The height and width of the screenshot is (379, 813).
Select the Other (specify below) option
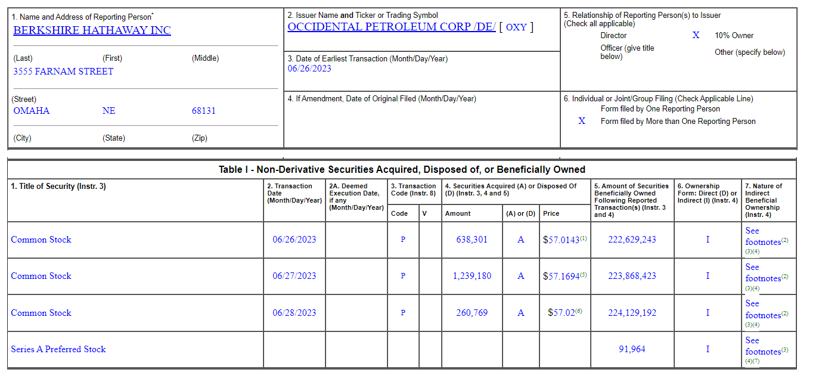(x=750, y=52)
